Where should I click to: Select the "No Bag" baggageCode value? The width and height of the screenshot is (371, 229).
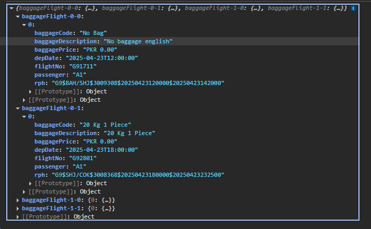[93, 33]
